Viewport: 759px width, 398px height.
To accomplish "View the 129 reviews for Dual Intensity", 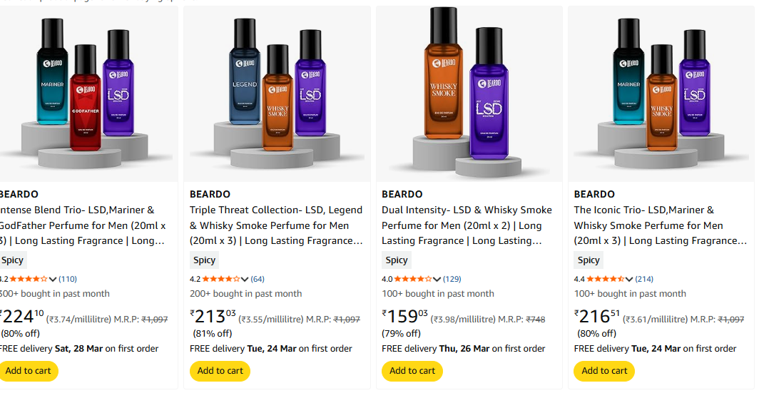I will (452, 279).
